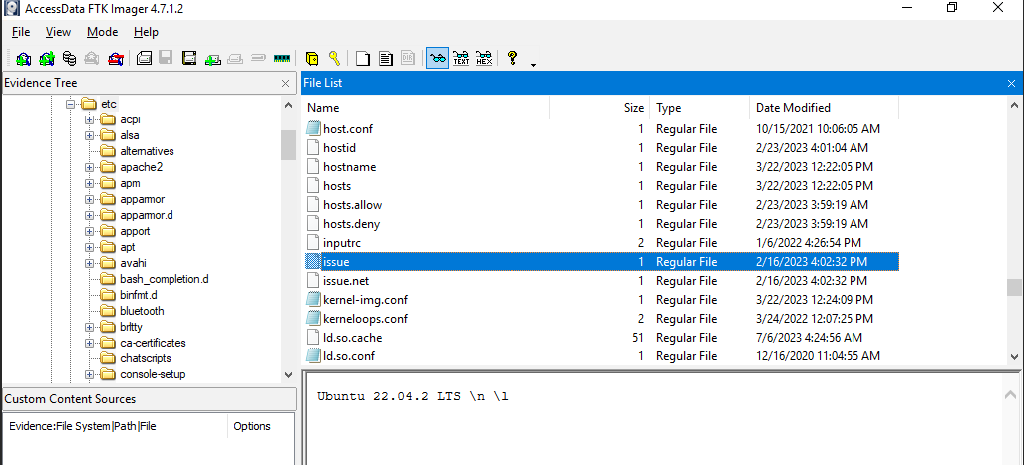Expand the alsa folder node
The image size is (1024, 465).
tap(89, 135)
